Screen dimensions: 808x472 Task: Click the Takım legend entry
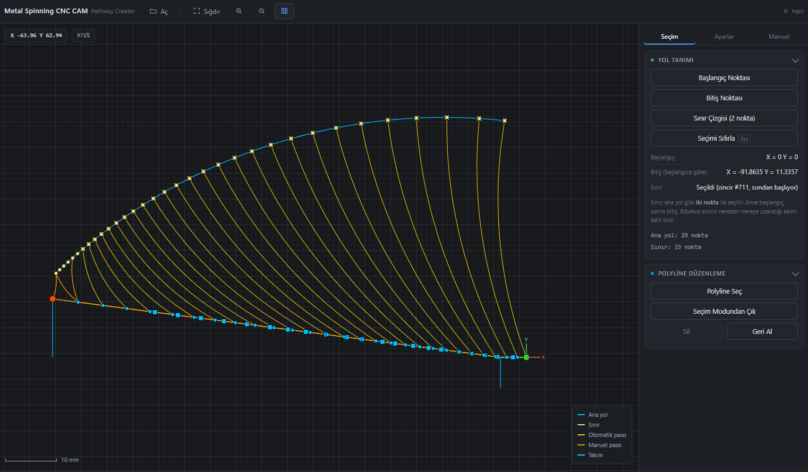[590, 455]
